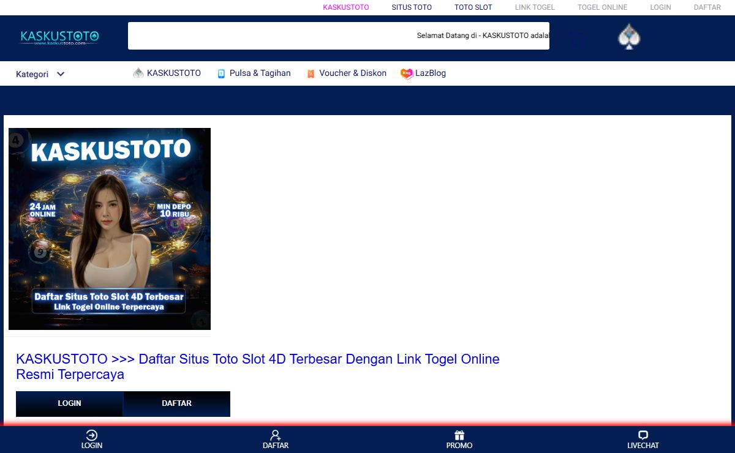Click KASKUSTOTO text link in nav bar
Viewport: 735px width, 453px height.
pos(174,73)
